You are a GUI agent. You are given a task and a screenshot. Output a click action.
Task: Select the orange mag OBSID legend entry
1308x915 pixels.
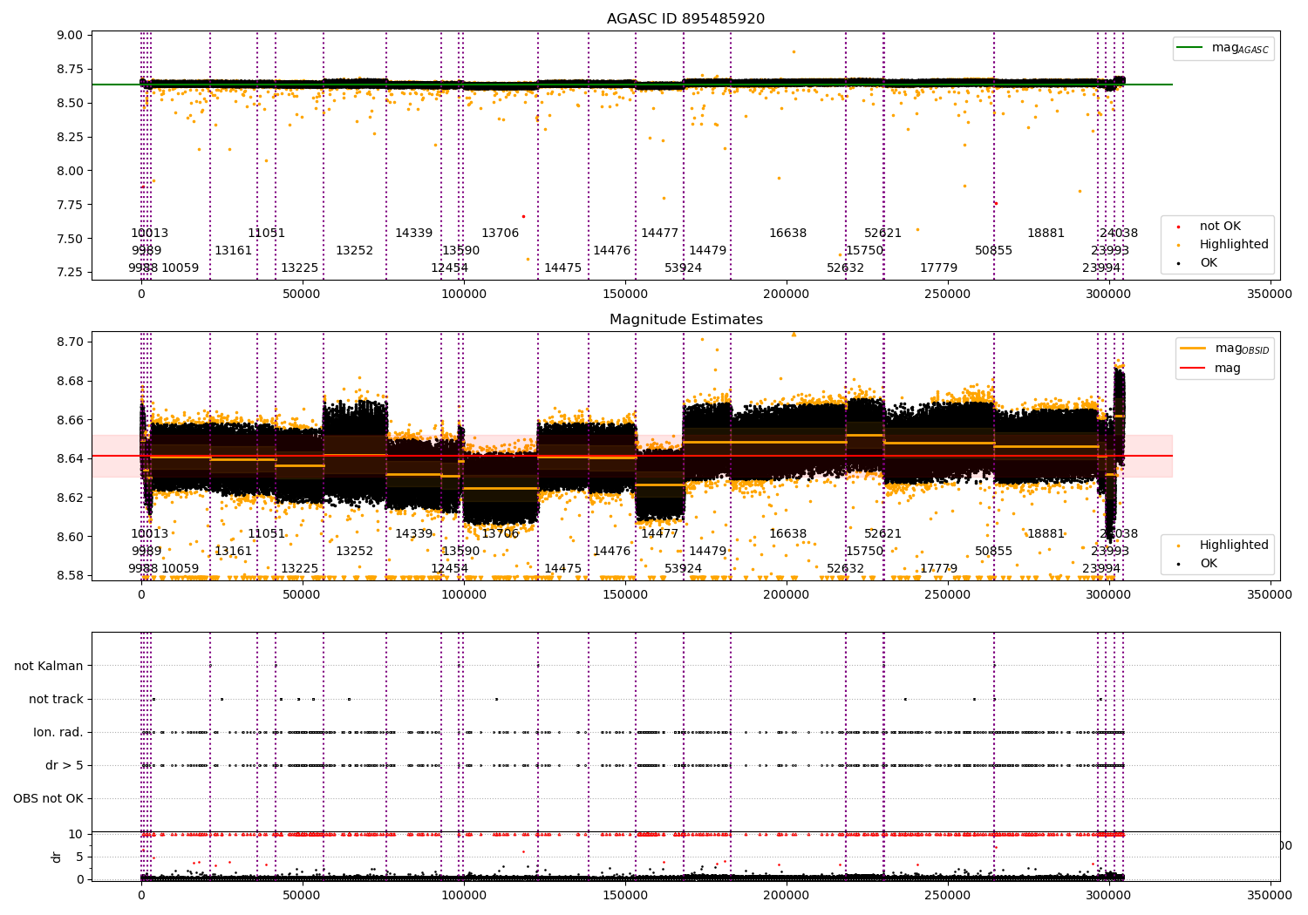(x=1225, y=349)
